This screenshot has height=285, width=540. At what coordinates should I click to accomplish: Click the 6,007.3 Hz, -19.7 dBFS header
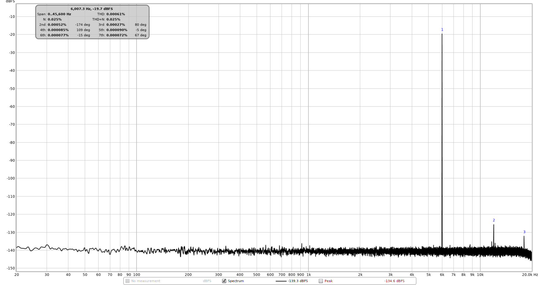click(x=92, y=9)
